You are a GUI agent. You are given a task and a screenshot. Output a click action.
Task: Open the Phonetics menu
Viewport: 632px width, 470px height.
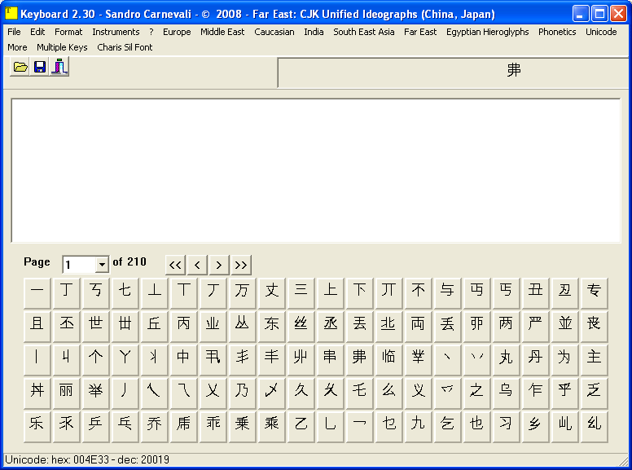(x=557, y=32)
